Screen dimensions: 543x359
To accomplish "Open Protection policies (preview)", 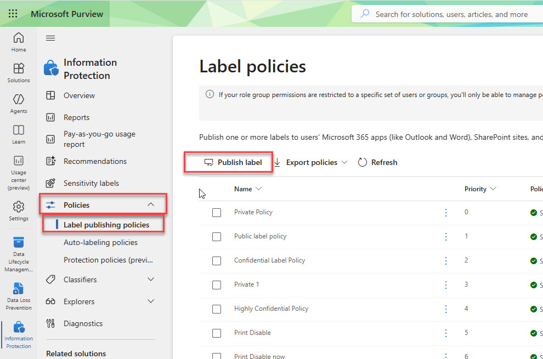I will click(x=108, y=260).
